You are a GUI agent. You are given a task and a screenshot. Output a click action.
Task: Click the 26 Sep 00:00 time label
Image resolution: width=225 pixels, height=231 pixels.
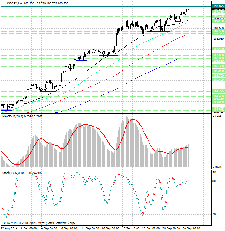171,228
